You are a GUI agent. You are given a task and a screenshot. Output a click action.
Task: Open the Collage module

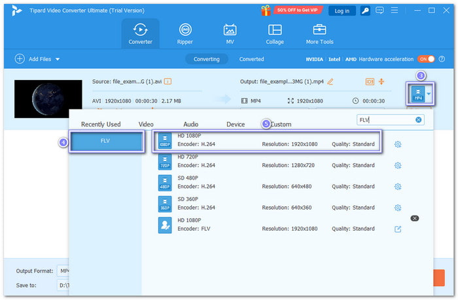(275, 33)
